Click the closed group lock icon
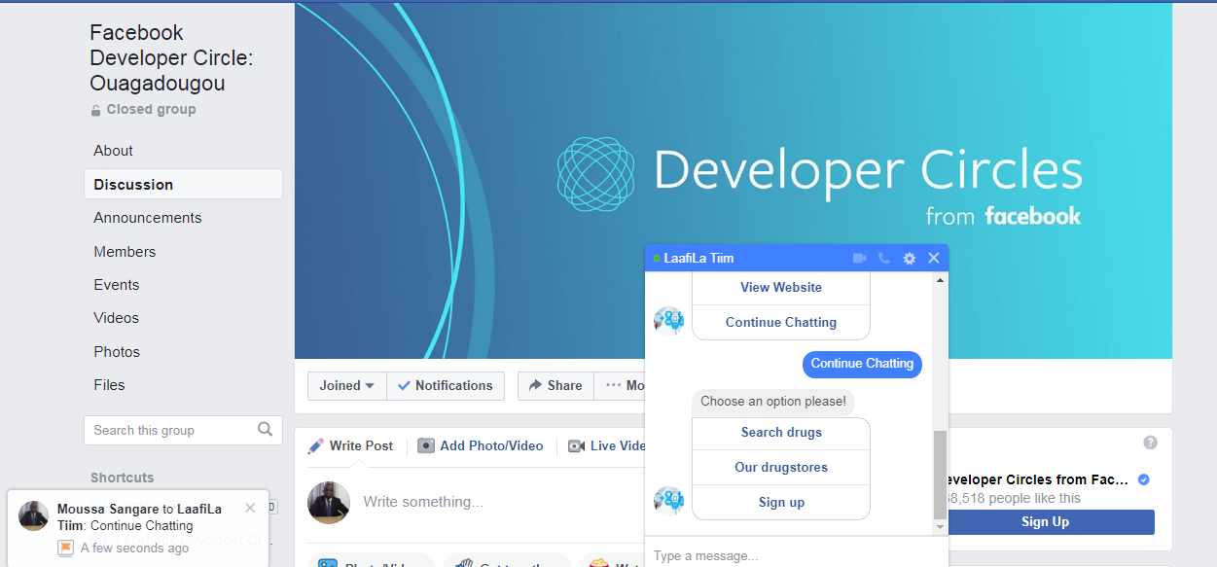 point(95,110)
